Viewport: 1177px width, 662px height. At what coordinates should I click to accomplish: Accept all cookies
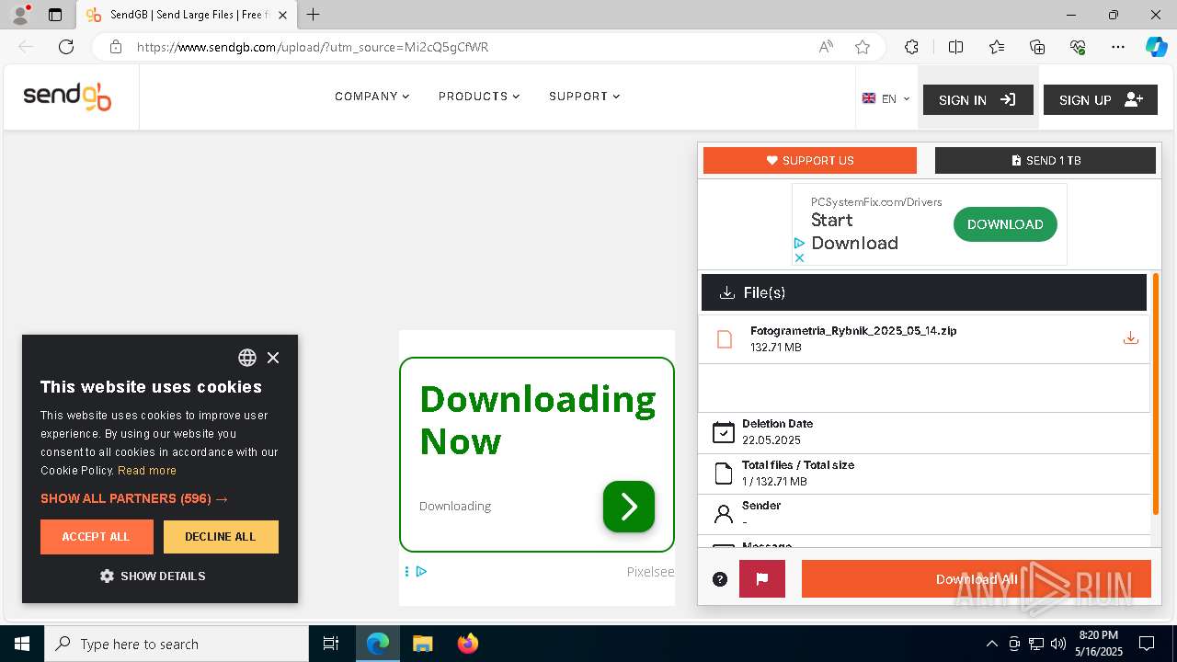click(x=97, y=537)
